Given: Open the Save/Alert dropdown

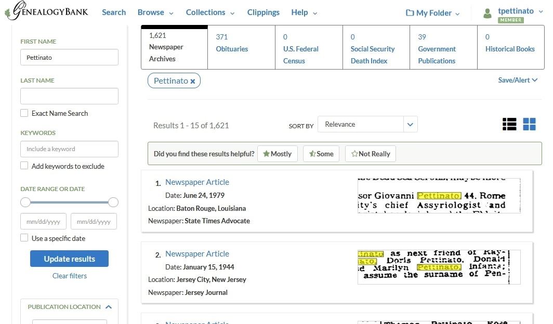Looking at the screenshot, I should 518,80.
